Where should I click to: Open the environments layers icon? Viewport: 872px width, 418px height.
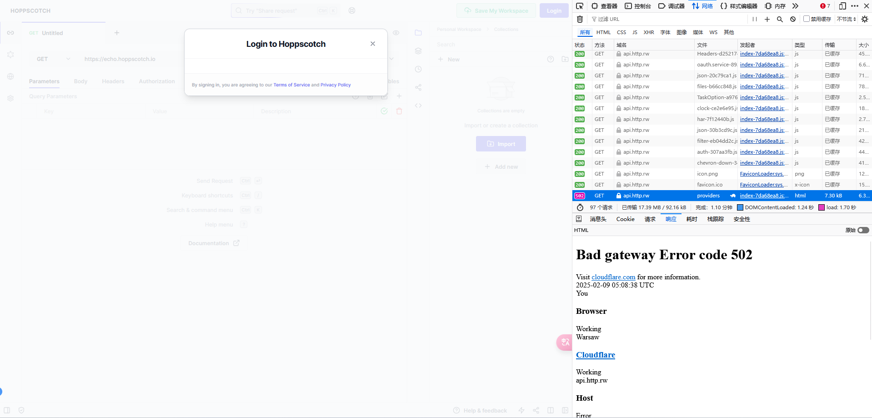pos(418,51)
